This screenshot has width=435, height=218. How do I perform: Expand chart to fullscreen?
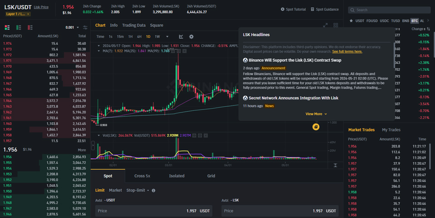(x=325, y=25)
